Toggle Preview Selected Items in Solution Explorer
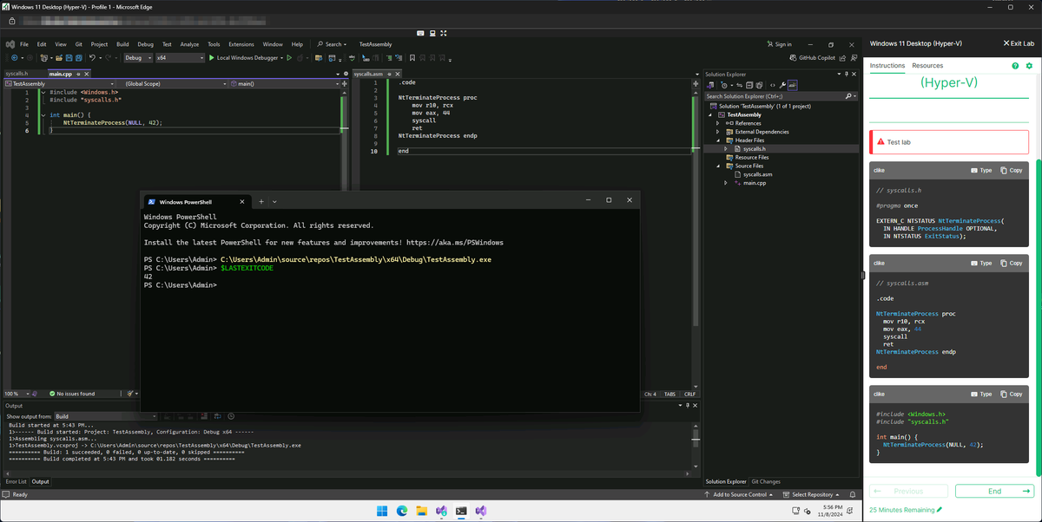1042x522 pixels. coord(793,85)
